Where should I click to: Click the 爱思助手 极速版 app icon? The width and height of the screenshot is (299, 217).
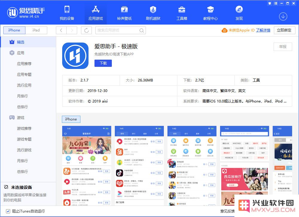(75, 56)
